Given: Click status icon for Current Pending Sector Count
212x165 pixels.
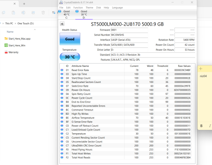Looking at the screenshot, I should point(62,138).
